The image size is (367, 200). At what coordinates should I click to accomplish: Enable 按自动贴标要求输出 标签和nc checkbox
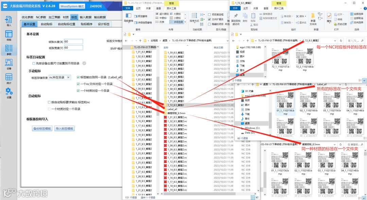pyautogui.click(x=49, y=102)
